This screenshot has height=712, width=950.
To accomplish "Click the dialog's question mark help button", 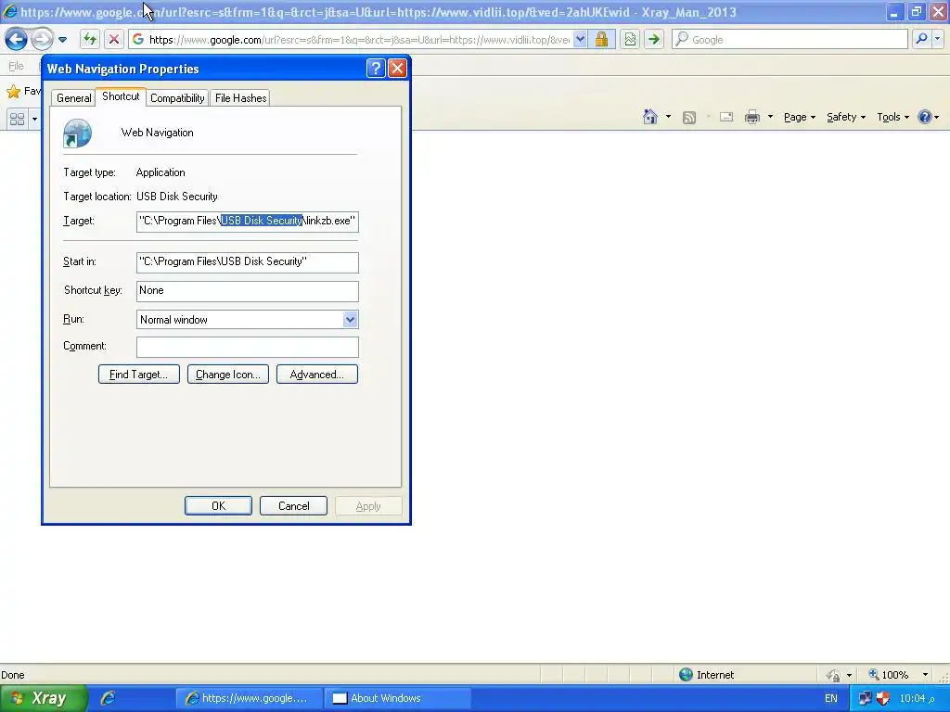I will click(376, 69).
